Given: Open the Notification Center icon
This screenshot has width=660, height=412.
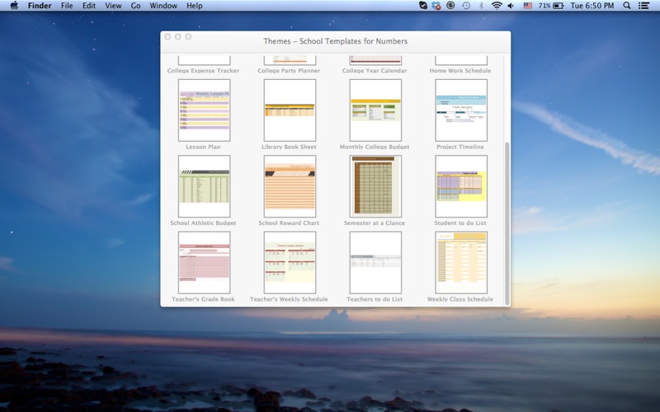Looking at the screenshot, I should point(643,6).
